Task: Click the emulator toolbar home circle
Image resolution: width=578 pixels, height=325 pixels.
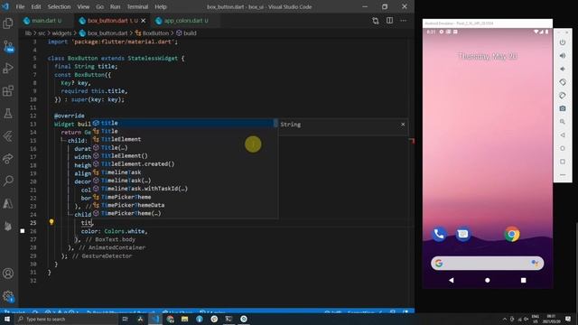Action: point(563,148)
